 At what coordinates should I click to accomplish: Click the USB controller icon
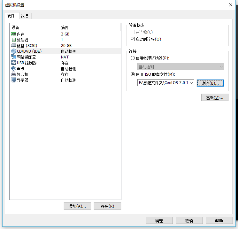click(x=14, y=63)
